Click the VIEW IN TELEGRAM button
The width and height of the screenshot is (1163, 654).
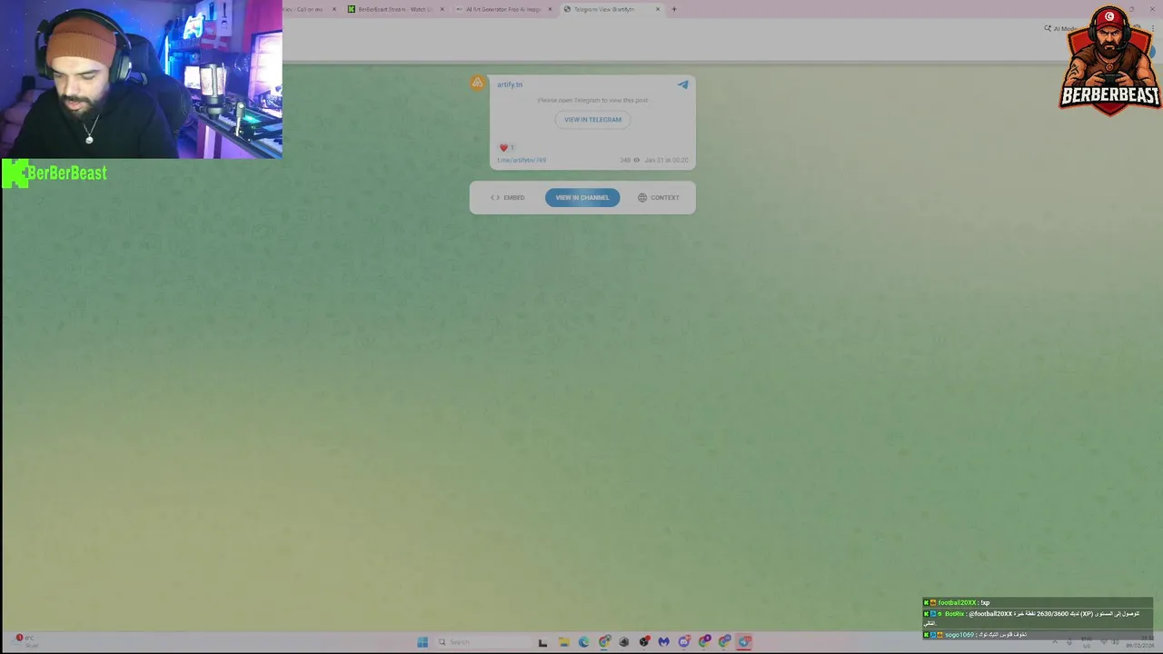coord(592,119)
